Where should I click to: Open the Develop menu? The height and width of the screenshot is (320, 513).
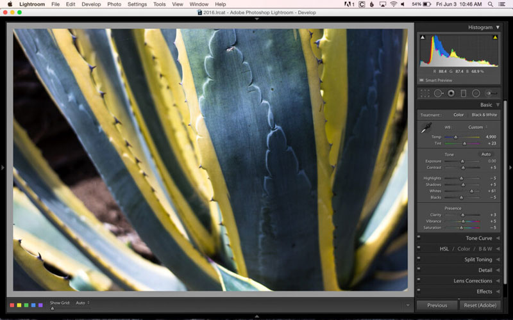[x=91, y=4]
